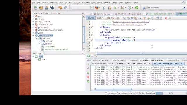The image size is (187, 105).
Task: Expand the META-INF folder
Action: coord(39,41)
